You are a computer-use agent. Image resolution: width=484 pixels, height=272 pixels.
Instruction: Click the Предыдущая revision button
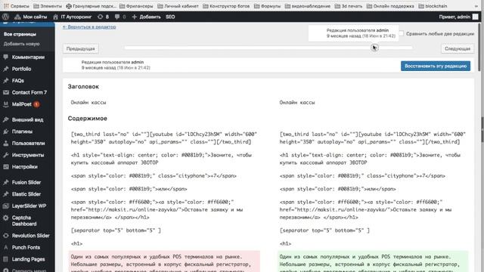(x=81, y=48)
